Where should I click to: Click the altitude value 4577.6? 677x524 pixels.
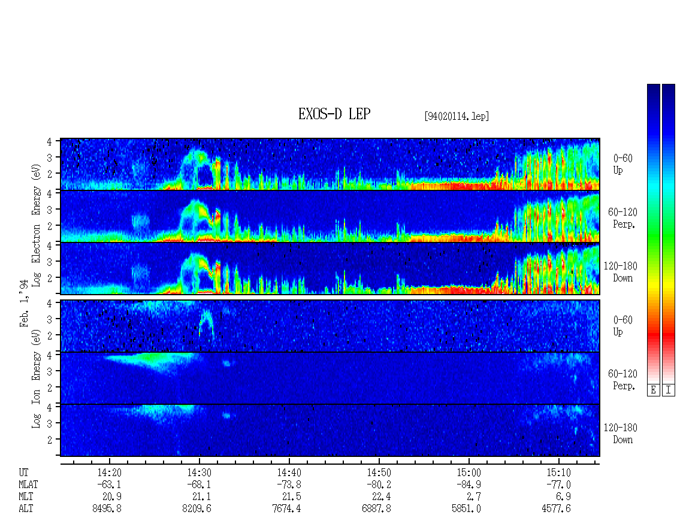(x=556, y=508)
